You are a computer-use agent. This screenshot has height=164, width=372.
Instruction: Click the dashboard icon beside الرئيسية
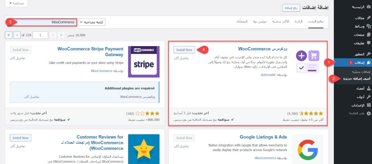coord(368,7)
